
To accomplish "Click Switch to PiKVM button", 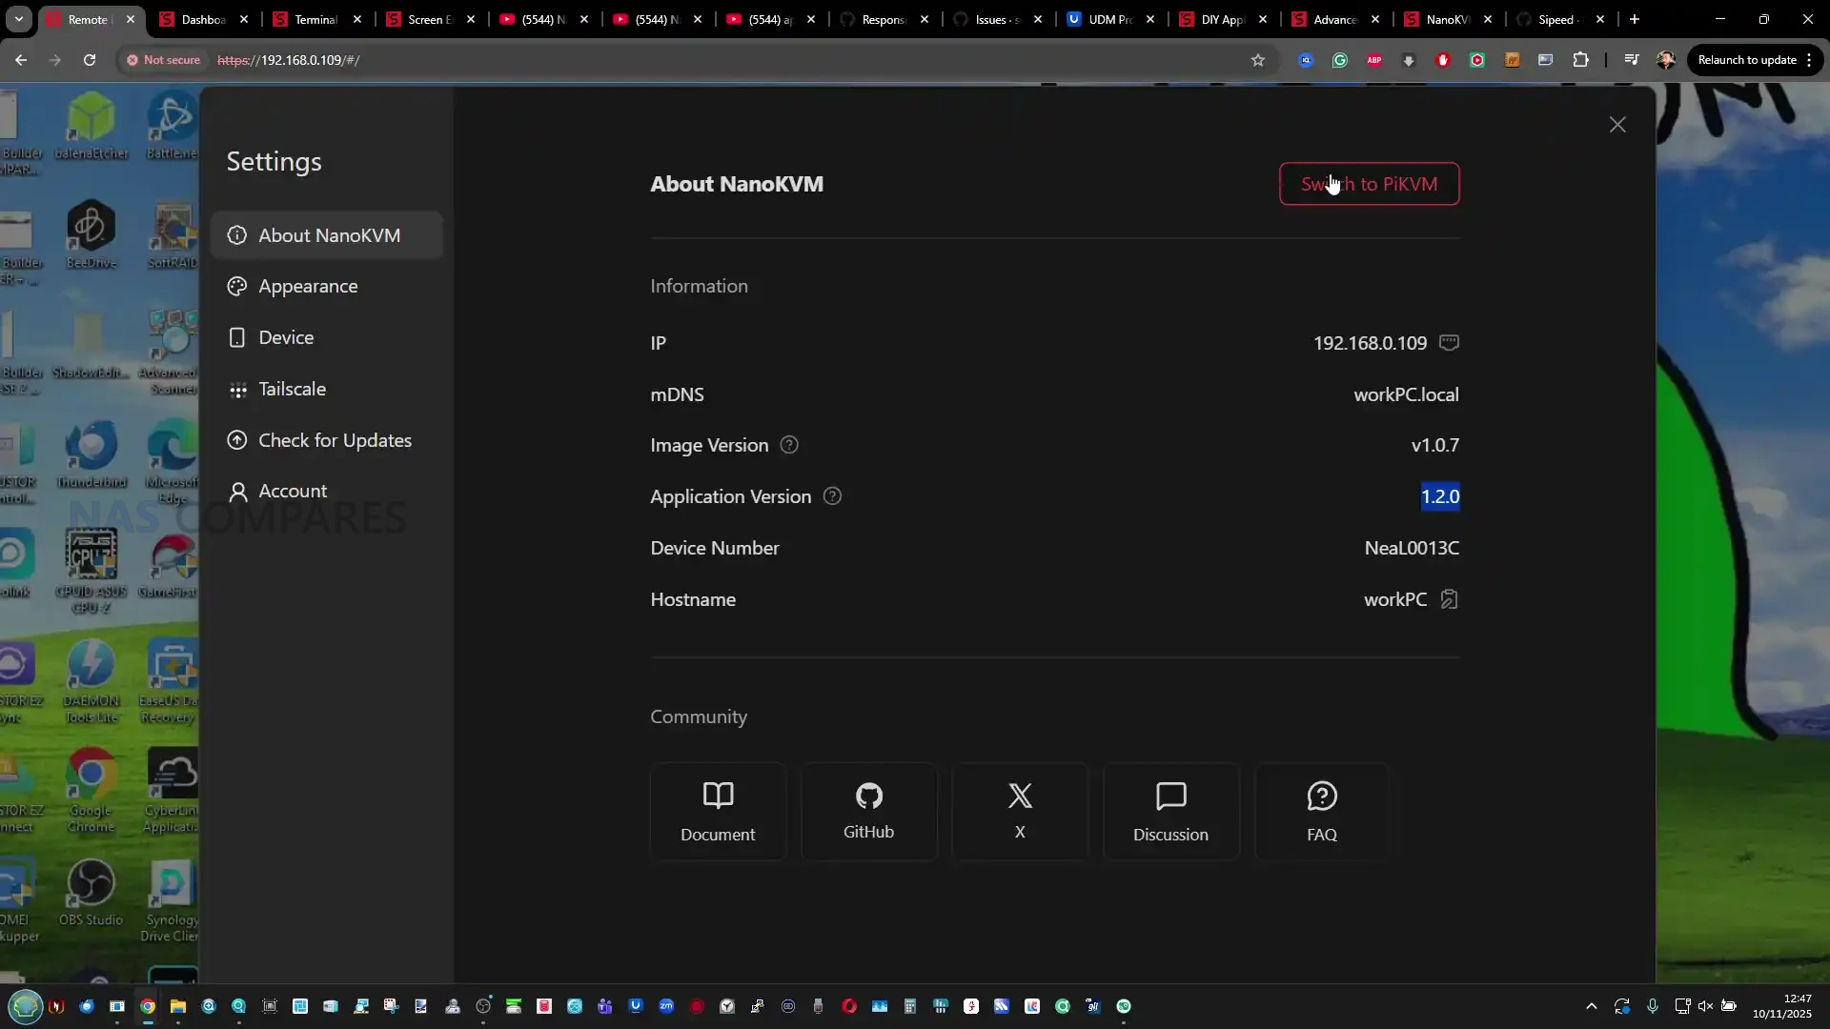I will tap(1369, 184).
